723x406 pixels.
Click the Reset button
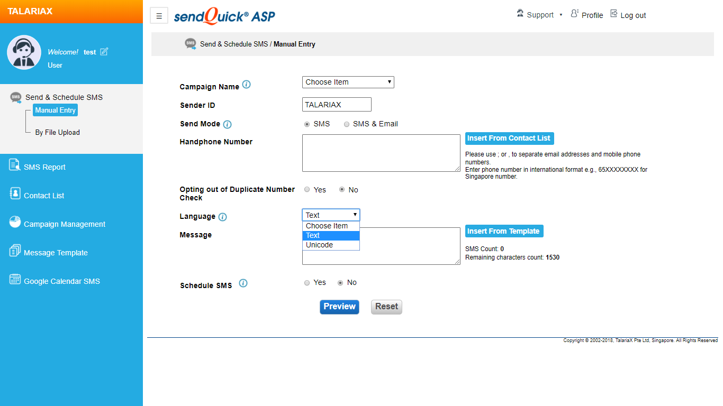[386, 307]
